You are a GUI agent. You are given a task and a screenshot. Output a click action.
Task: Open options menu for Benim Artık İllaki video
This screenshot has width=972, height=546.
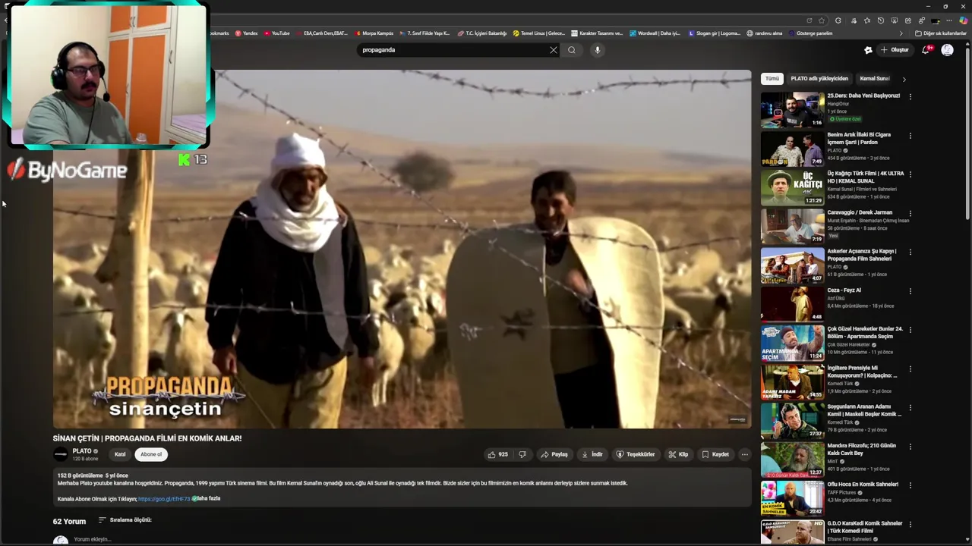[x=910, y=136]
